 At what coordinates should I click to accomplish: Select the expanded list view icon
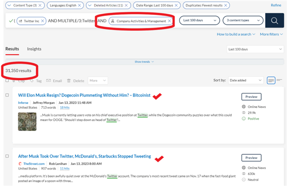click(271, 81)
